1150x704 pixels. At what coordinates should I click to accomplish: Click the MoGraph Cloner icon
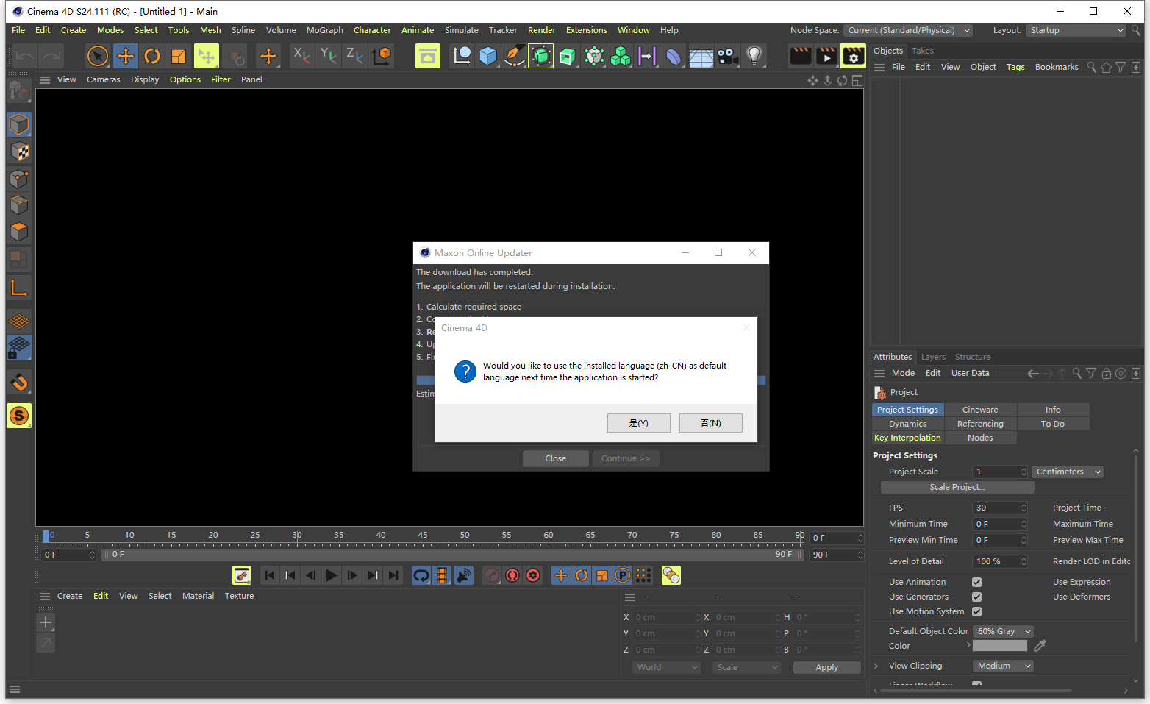(x=621, y=56)
